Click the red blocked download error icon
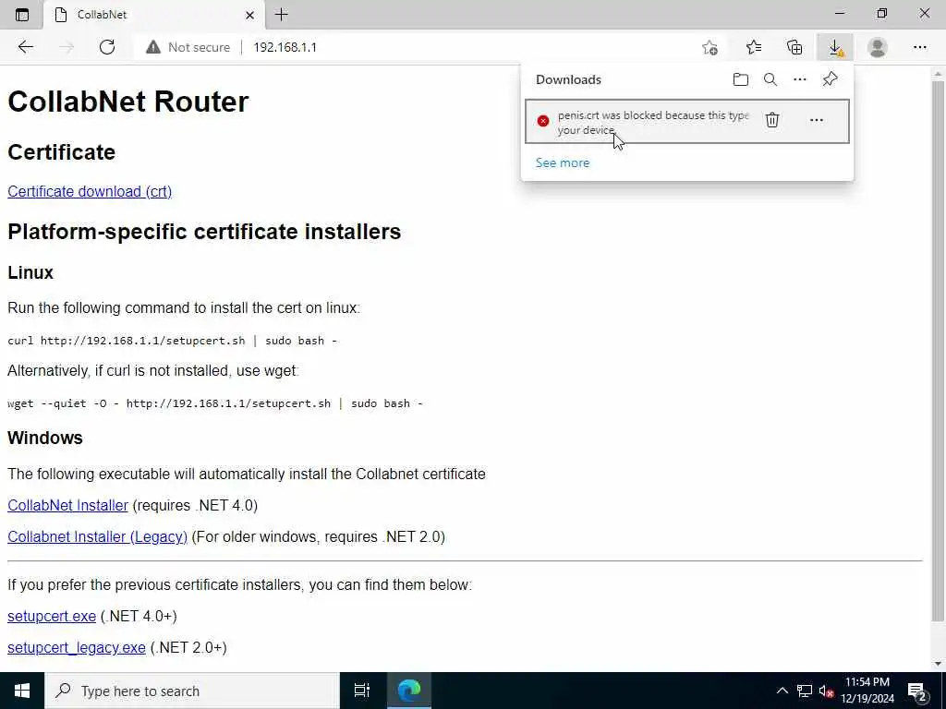Viewport: 946px width, 709px height. [x=543, y=121]
